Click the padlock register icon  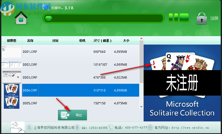(202, 18)
